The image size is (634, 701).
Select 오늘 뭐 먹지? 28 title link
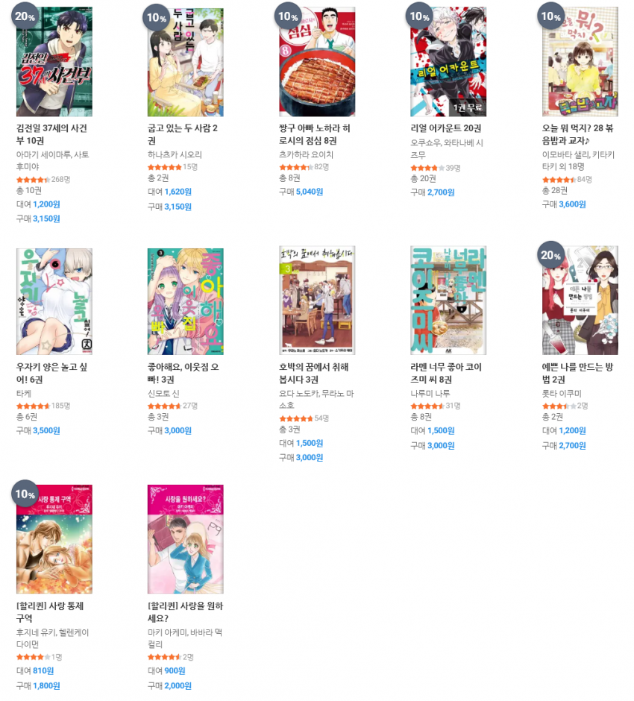[577, 134]
